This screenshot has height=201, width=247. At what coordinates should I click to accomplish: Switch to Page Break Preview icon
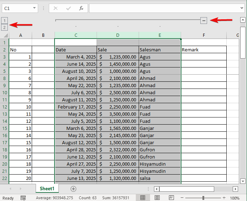(171, 198)
